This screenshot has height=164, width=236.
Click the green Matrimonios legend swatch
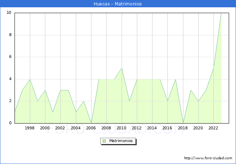(x=104, y=141)
